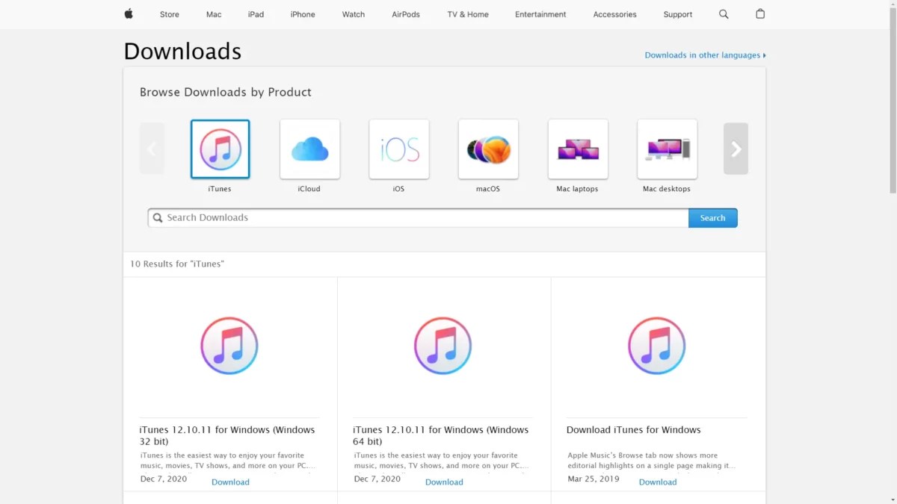Select the Mac desktops product icon

(x=666, y=149)
